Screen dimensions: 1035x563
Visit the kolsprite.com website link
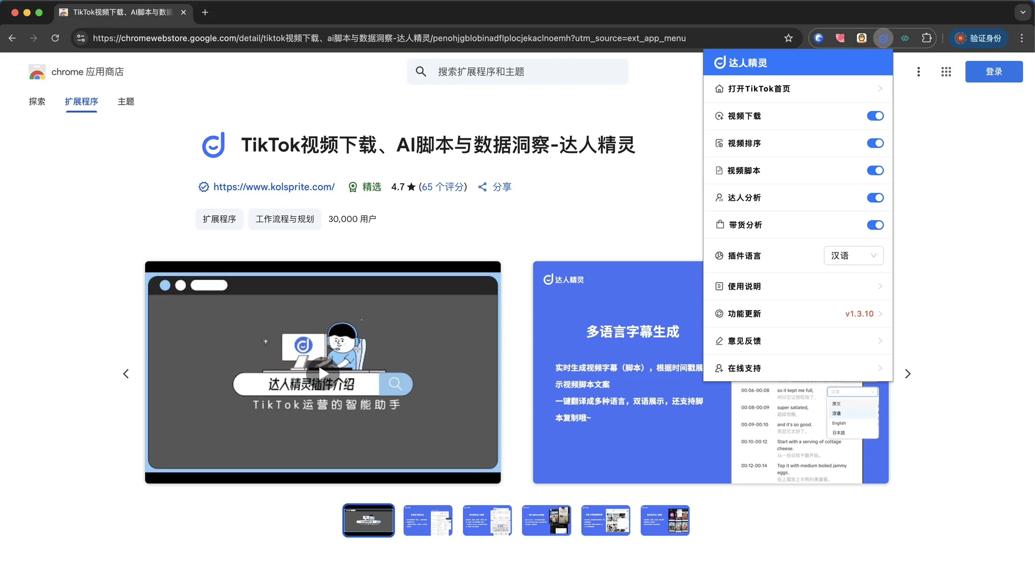[x=274, y=187]
